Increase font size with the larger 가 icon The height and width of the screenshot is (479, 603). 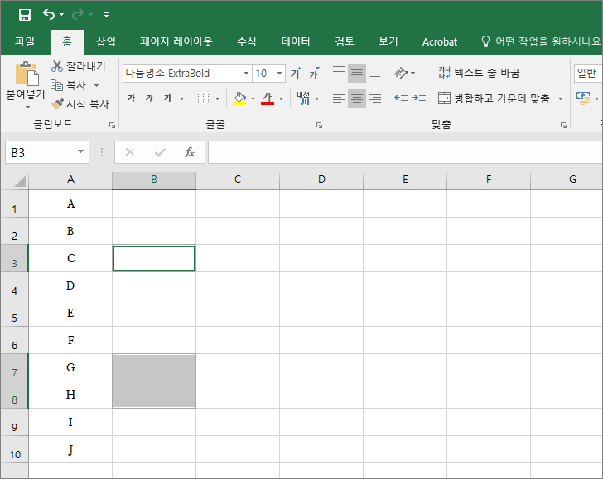tap(296, 73)
